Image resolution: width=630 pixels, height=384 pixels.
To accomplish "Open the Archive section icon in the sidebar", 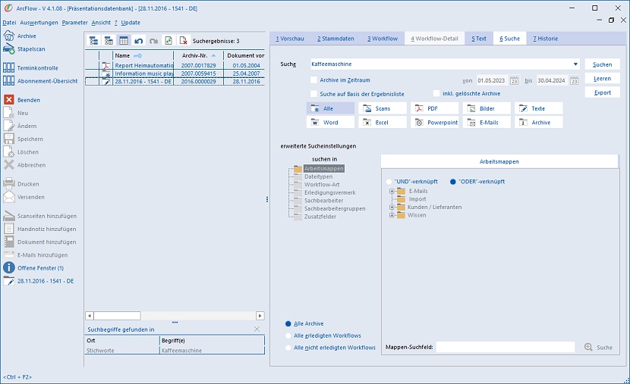I will point(9,36).
